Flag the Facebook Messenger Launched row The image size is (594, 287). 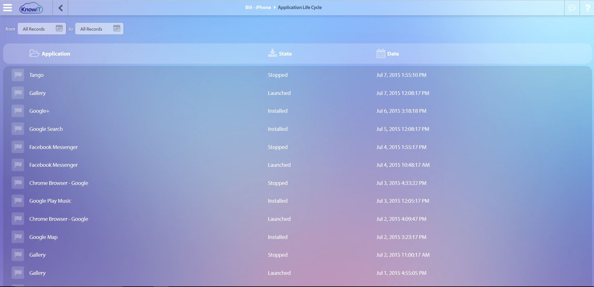(x=18, y=165)
